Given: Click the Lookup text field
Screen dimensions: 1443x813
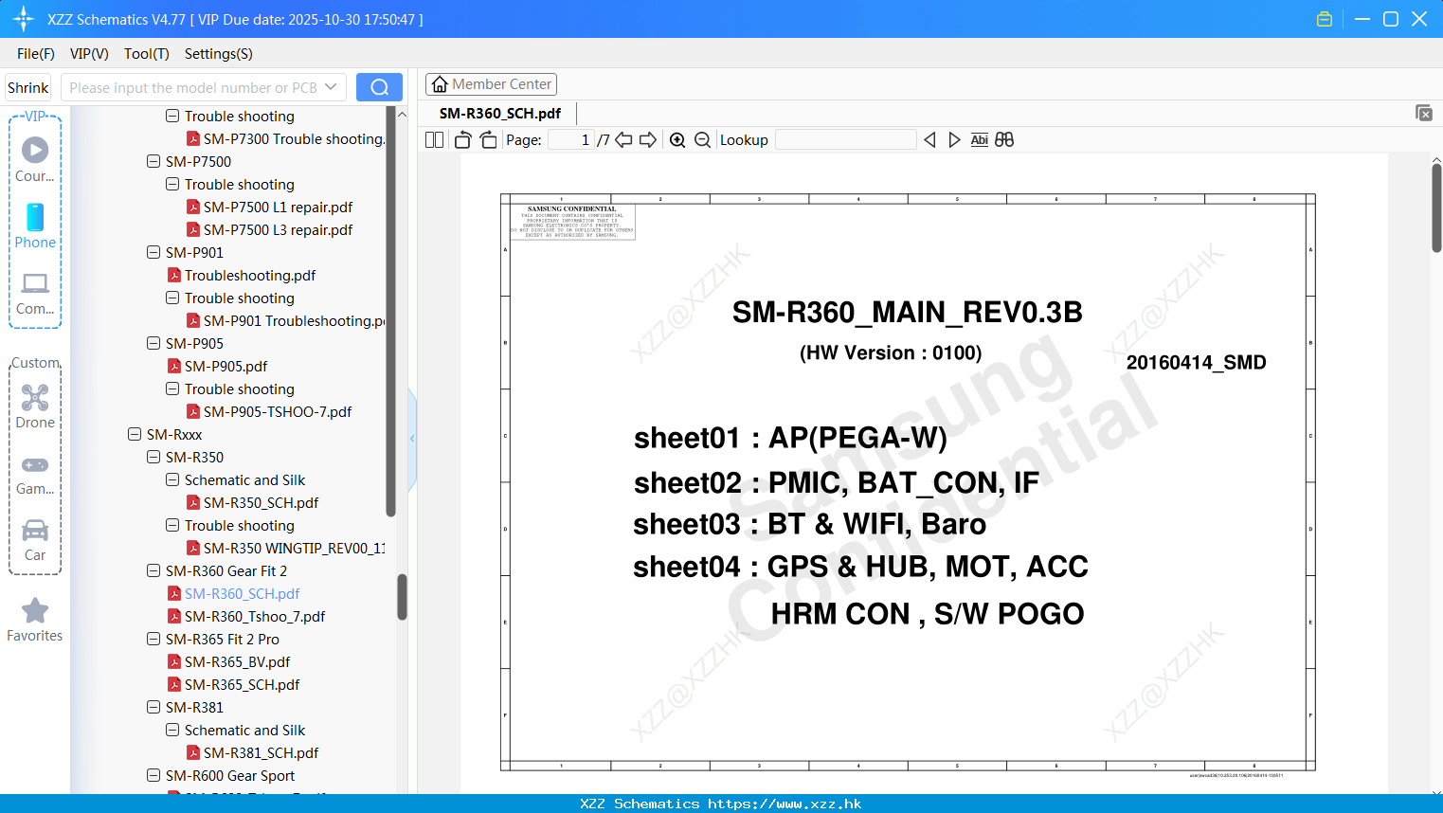Looking at the screenshot, I should (846, 140).
